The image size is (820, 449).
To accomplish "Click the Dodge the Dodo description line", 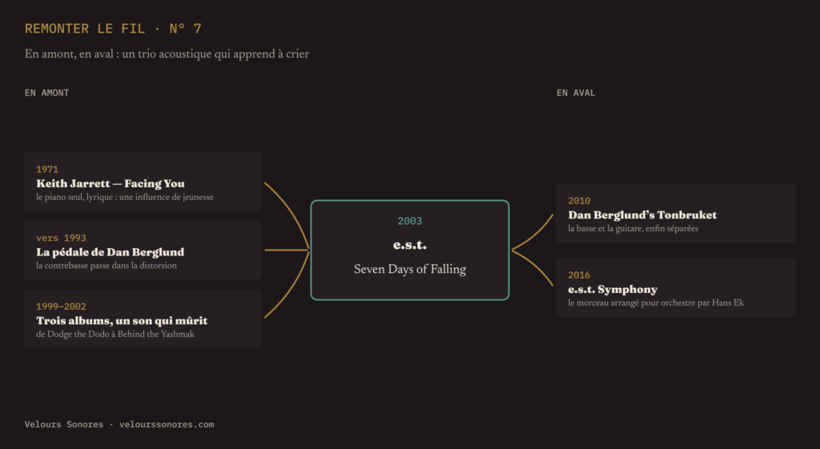I will [x=115, y=334].
